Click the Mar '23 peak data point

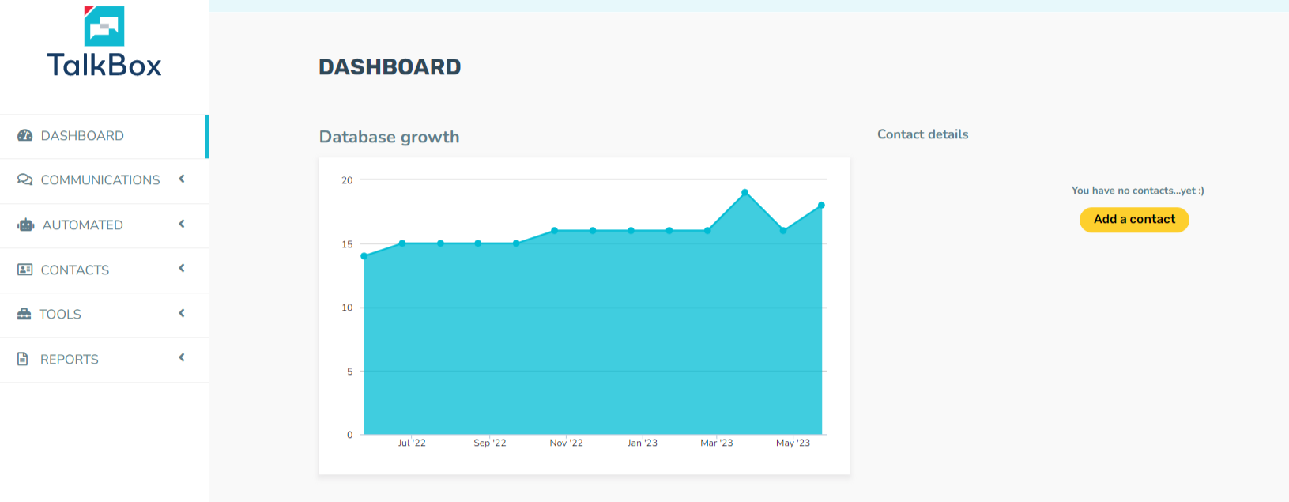point(745,193)
